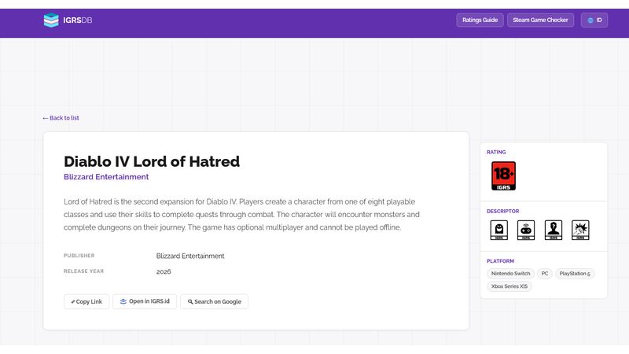
Task: Select the Nintendo Switch platform tag
Action: point(510,274)
